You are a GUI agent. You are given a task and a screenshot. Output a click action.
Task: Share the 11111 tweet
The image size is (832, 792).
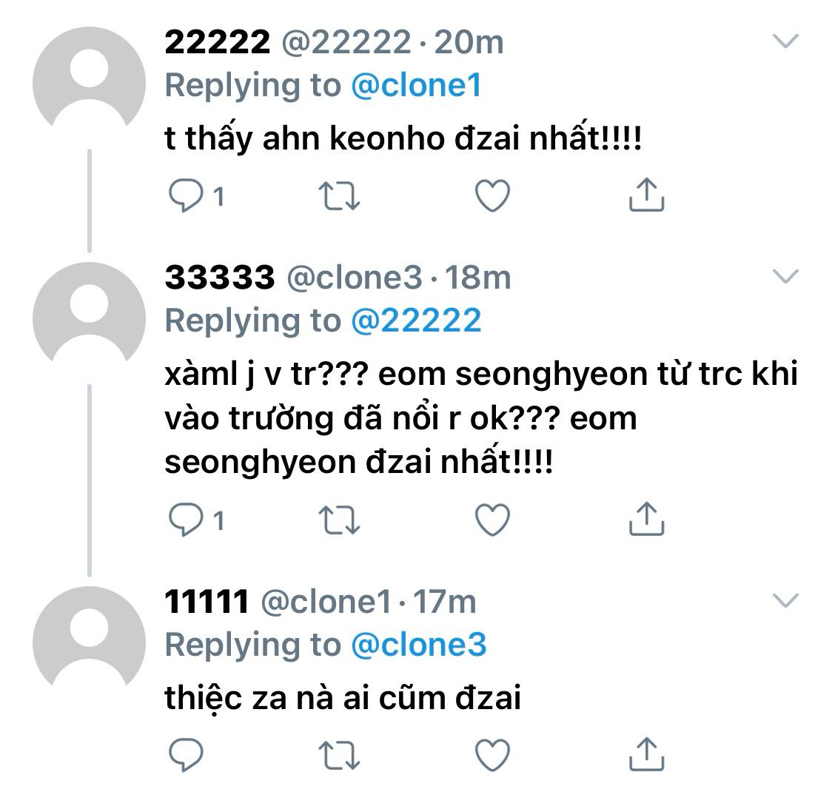point(645,754)
